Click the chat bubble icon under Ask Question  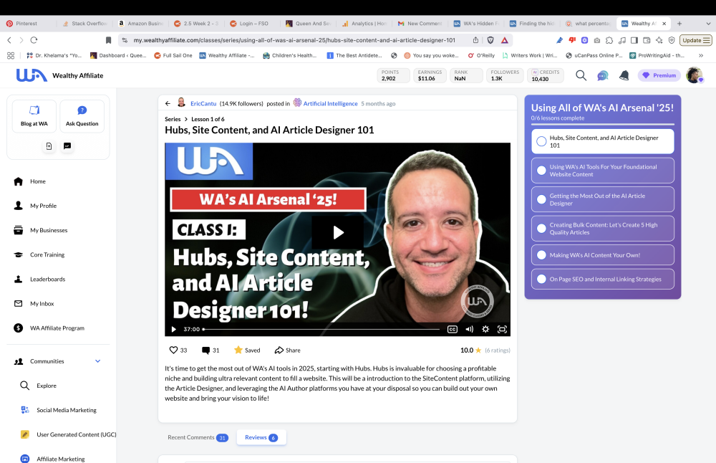(x=67, y=146)
